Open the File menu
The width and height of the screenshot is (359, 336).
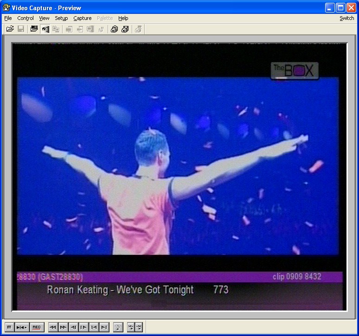coord(8,18)
